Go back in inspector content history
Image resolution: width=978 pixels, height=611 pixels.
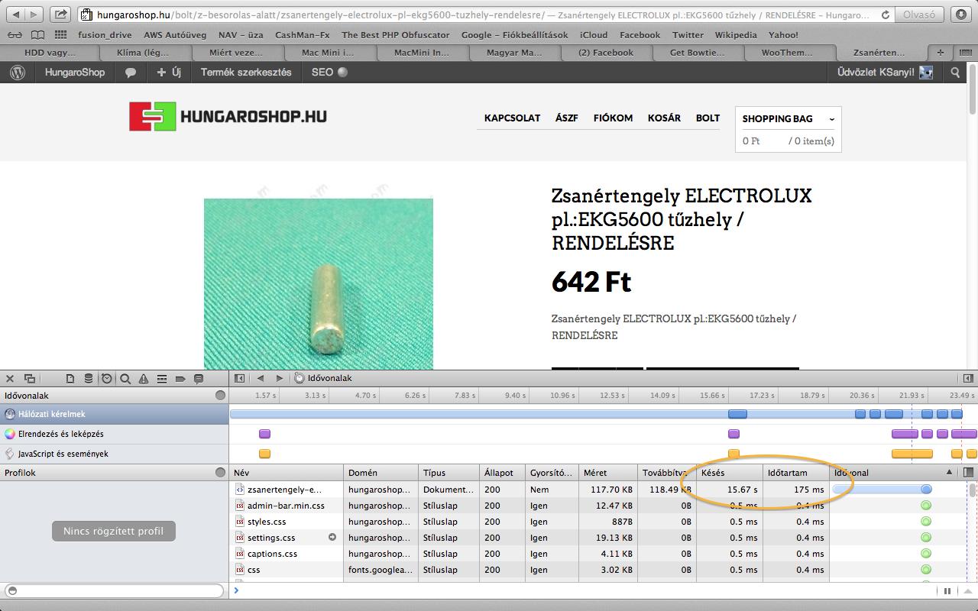(x=261, y=378)
